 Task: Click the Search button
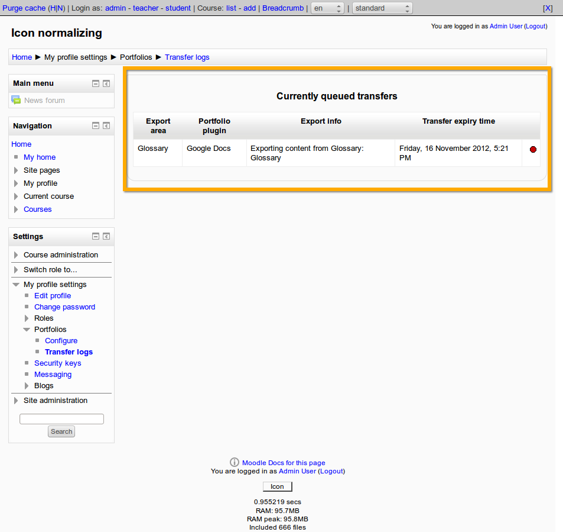(61, 431)
